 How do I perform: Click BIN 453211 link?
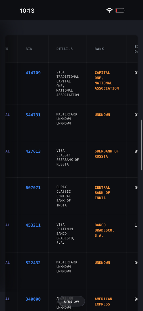click(x=33, y=225)
